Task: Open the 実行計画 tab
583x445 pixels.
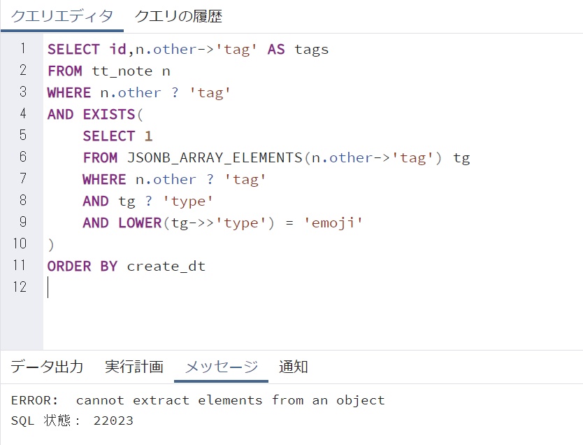Action: pyautogui.click(x=134, y=367)
